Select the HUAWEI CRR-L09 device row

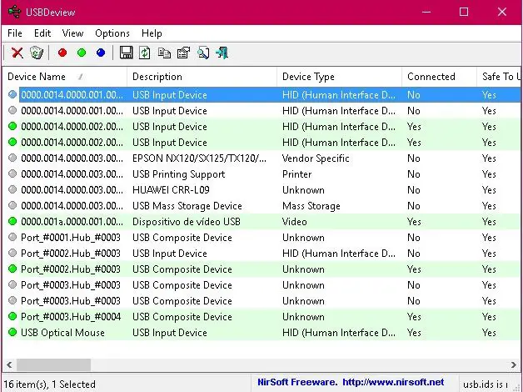coord(261,189)
